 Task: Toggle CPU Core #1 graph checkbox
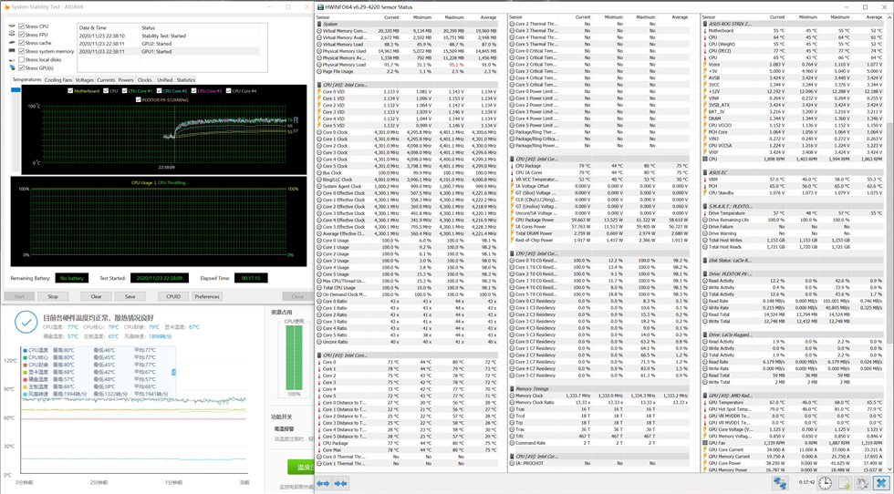[x=125, y=91]
